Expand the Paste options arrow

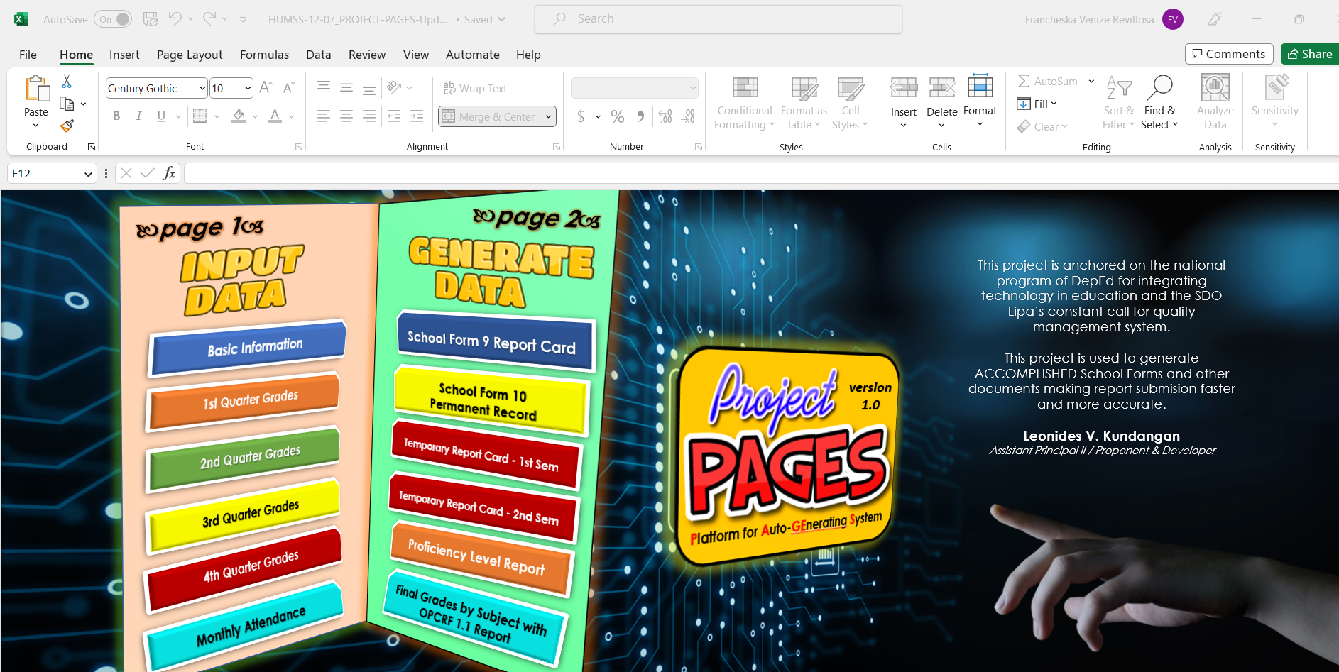[36, 126]
